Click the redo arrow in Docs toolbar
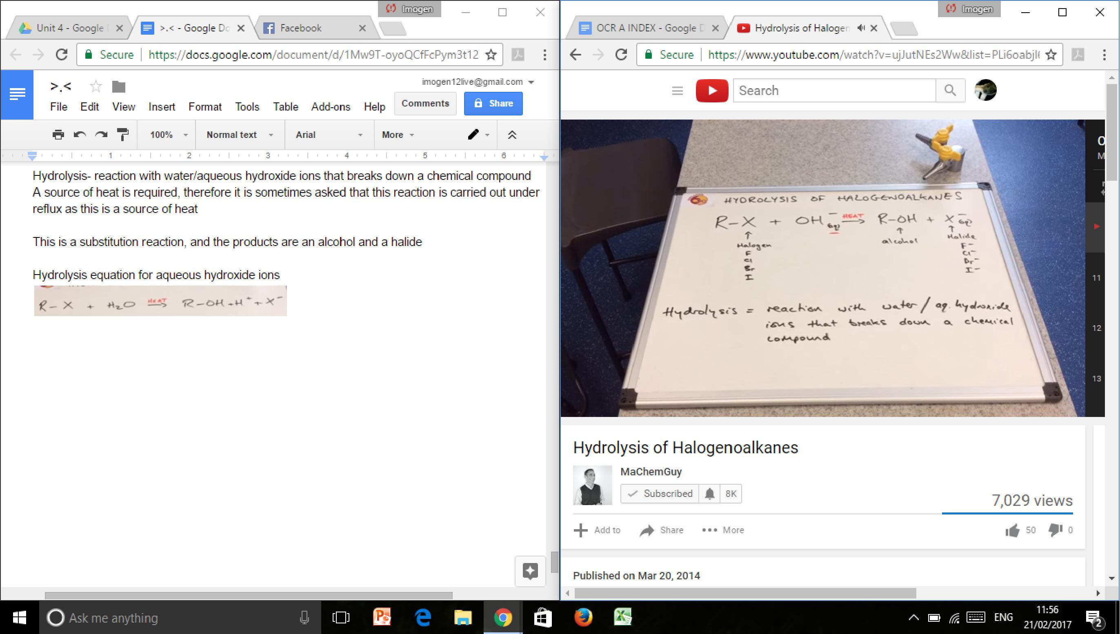The image size is (1120, 634). (101, 135)
